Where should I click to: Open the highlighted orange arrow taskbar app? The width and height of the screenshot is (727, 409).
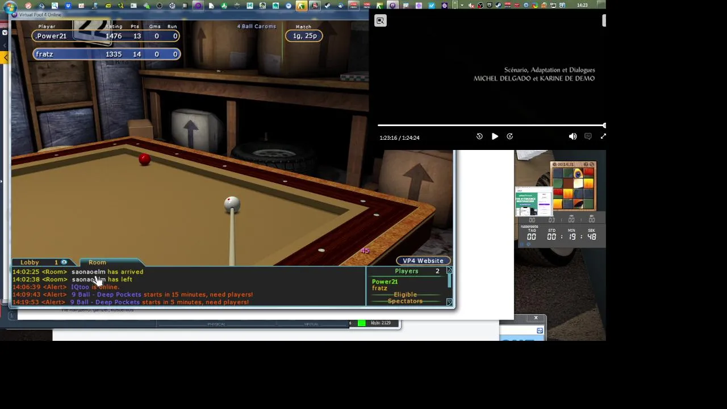[x=302, y=6]
